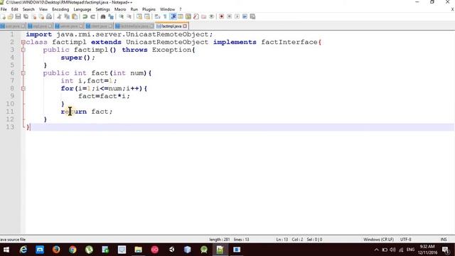Click 'Windows (CR LF)' in status bar
455x256 pixels.
click(x=378, y=240)
